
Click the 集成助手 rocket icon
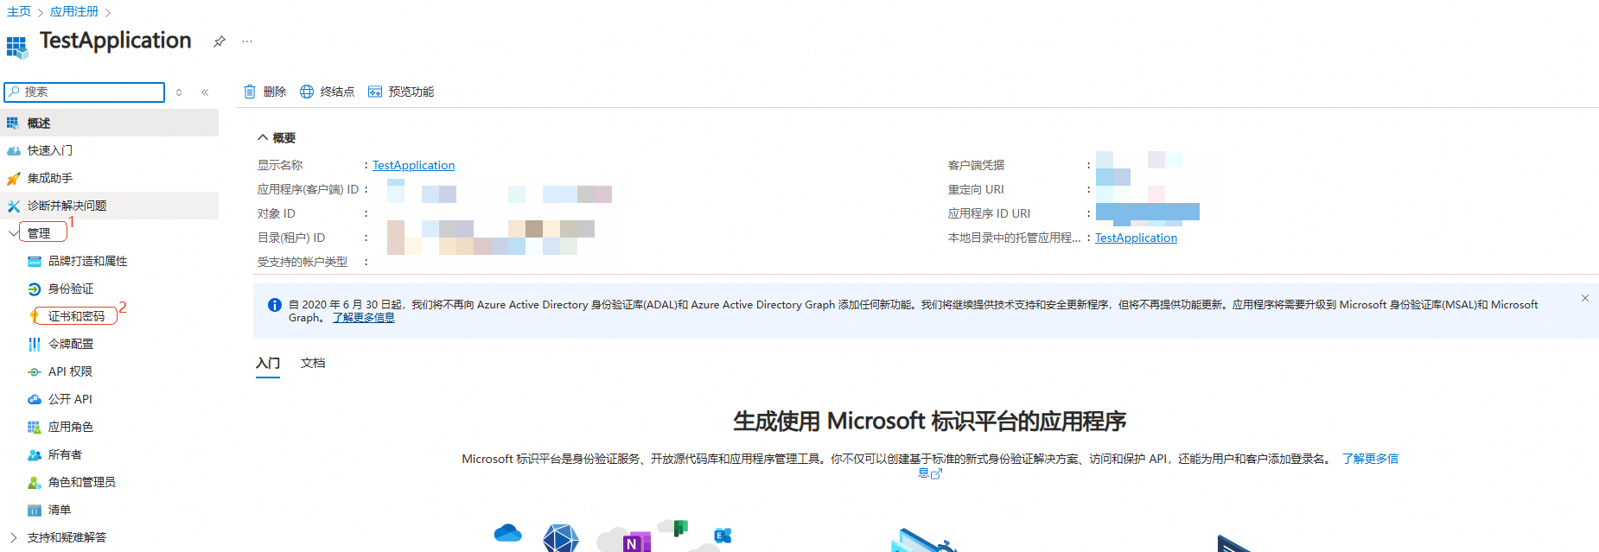point(13,178)
